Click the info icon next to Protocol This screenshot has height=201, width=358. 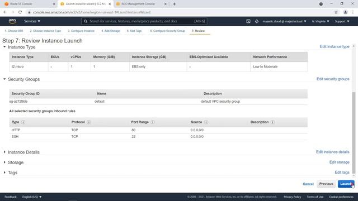point(89,122)
